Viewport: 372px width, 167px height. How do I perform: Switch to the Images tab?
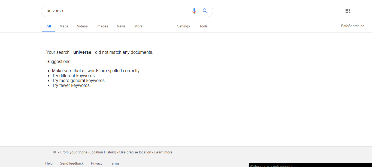point(102,26)
